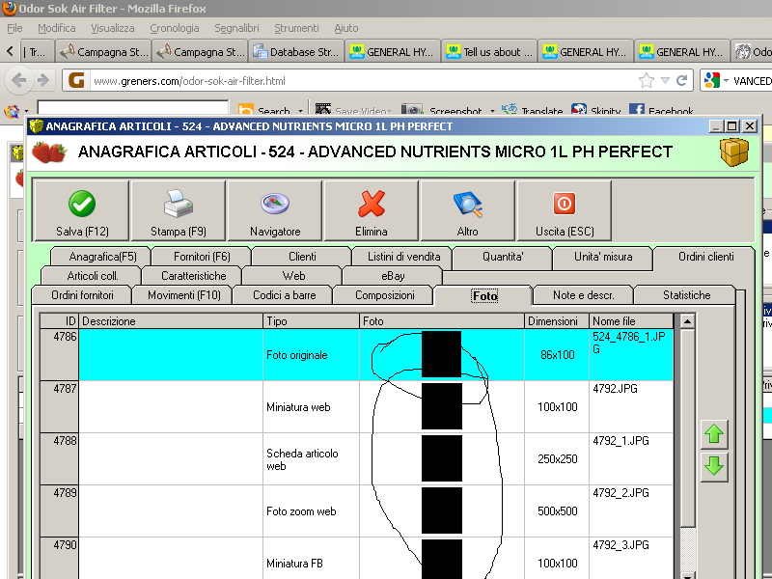The height and width of the screenshot is (579, 772).
Task: Switch to Caratteristiche tab
Action: pos(194,276)
